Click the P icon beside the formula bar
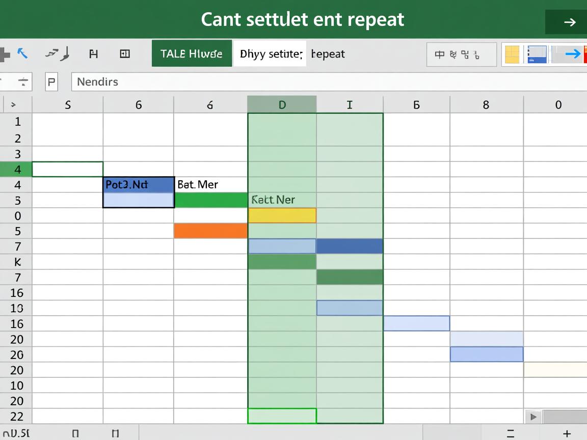 pyautogui.click(x=51, y=81)
